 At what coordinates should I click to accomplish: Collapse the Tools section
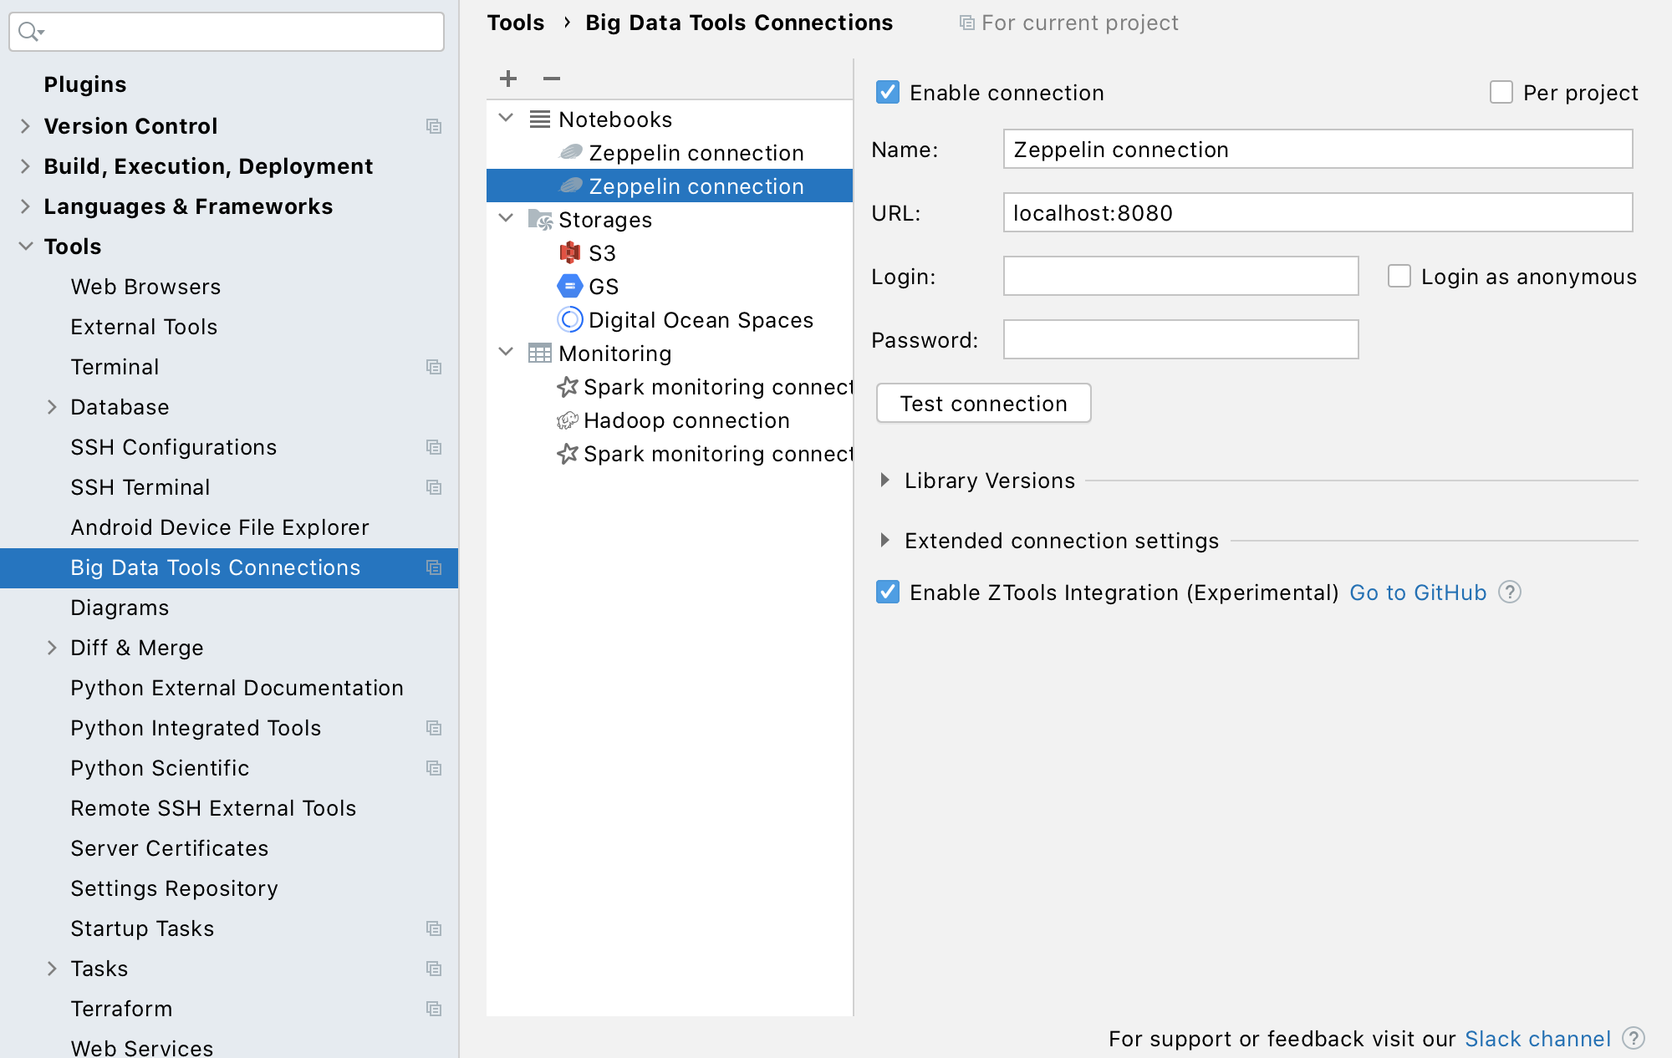coord(25,247)
